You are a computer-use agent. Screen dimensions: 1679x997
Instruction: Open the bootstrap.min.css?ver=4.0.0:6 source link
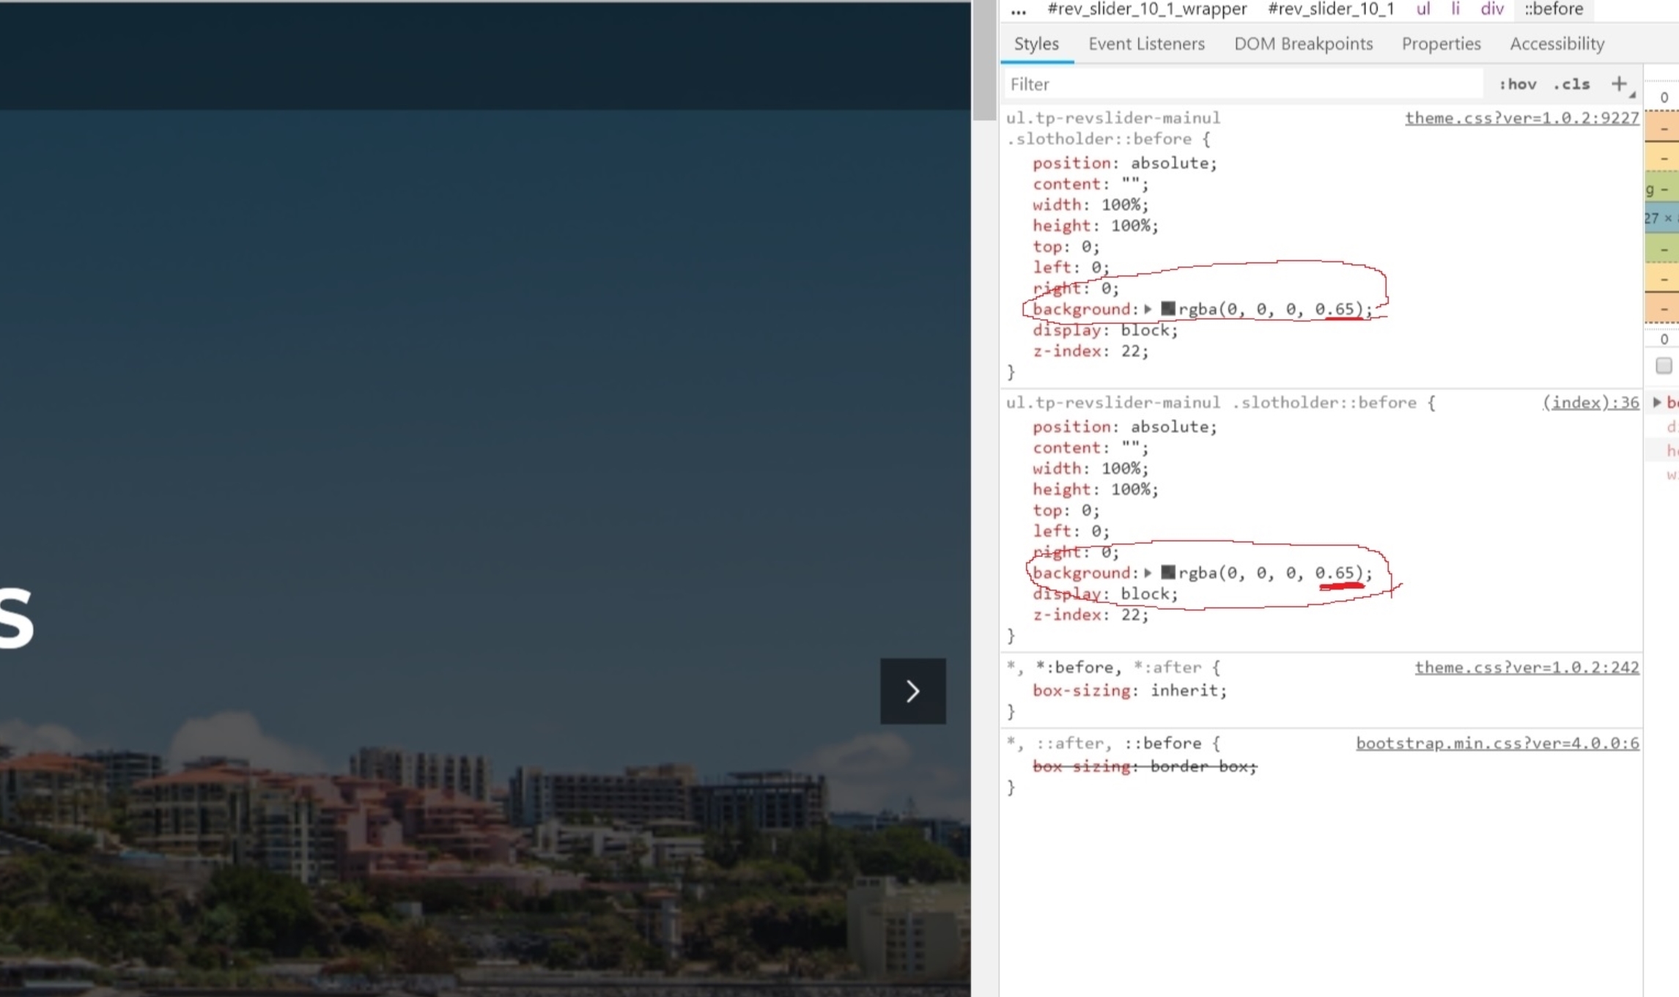coord(1497,743)
